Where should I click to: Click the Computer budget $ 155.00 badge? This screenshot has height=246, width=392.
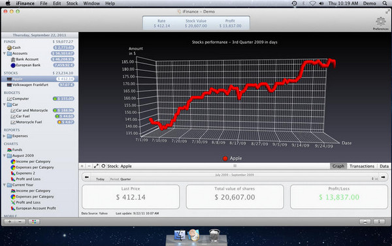coord(63,99)
